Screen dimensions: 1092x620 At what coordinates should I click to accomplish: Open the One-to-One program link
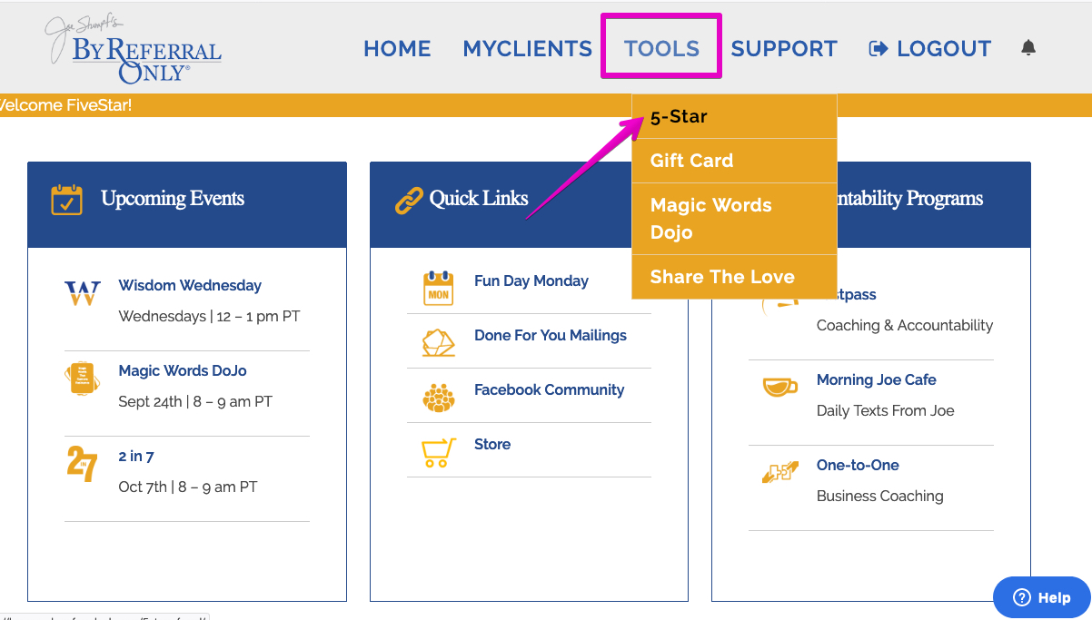(x=858, y=465)
